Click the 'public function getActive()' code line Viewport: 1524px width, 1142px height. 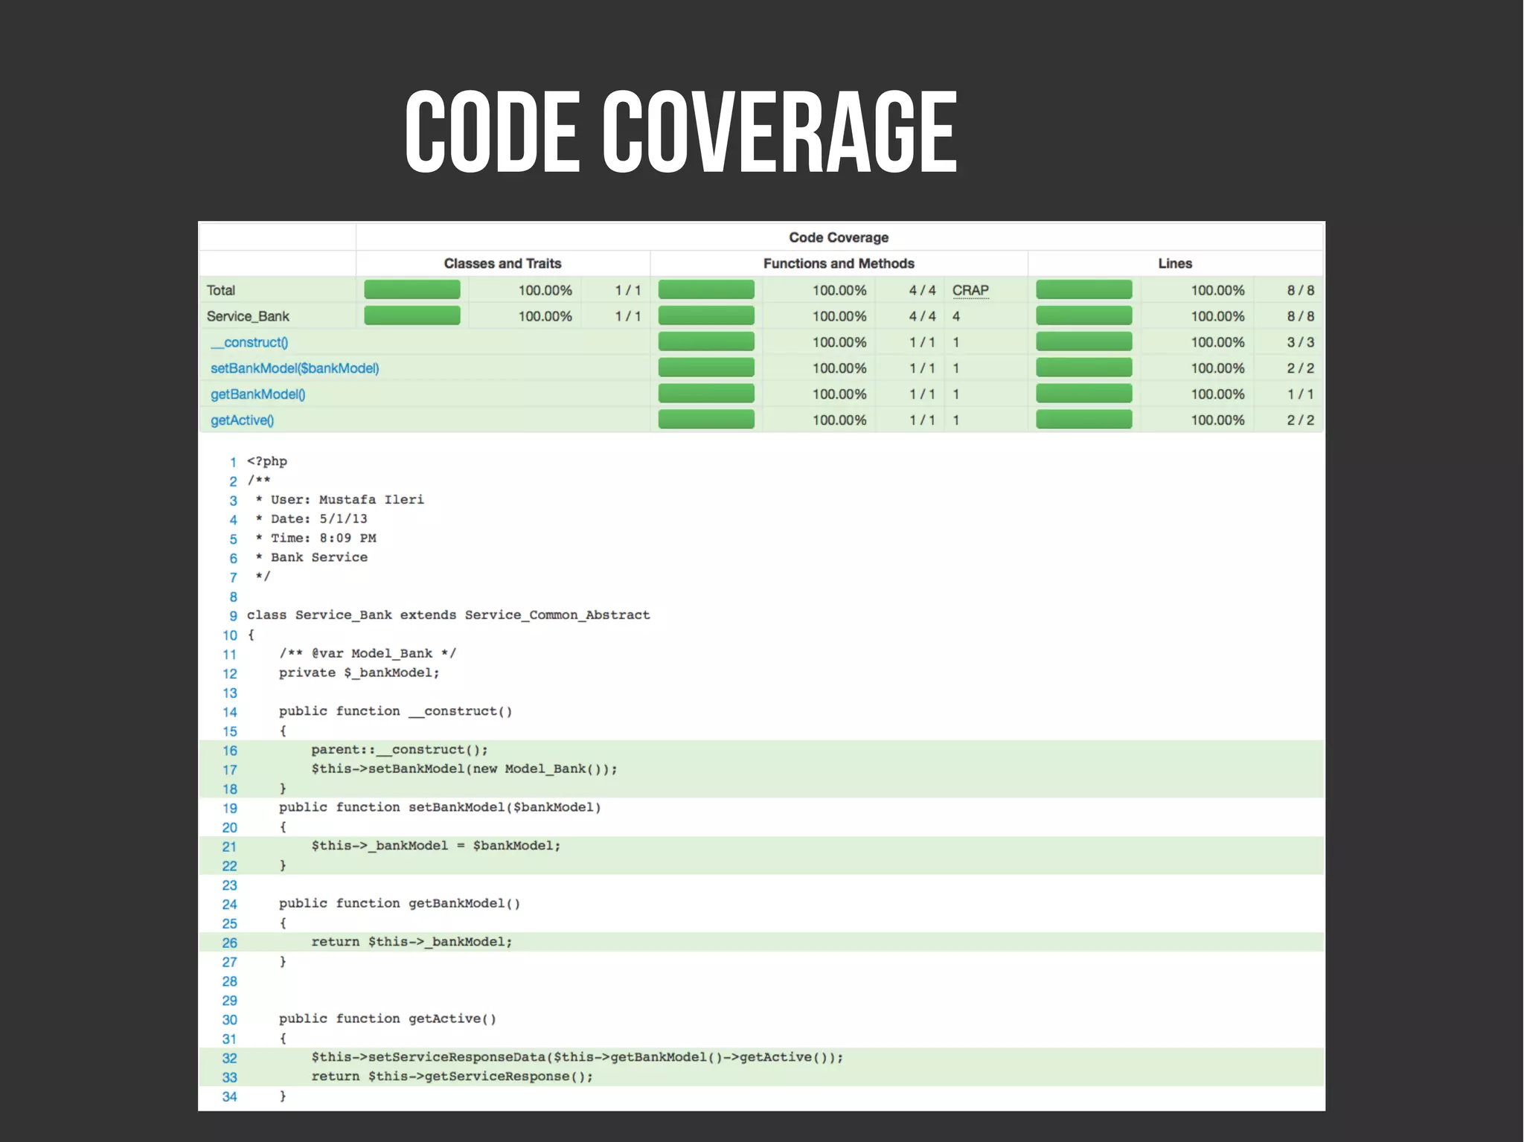click(388, 1019)
